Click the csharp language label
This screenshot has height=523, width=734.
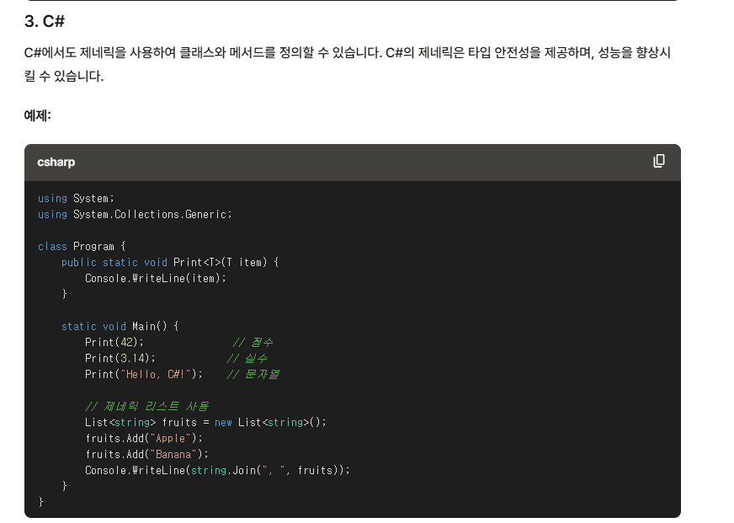click(56, 162)
